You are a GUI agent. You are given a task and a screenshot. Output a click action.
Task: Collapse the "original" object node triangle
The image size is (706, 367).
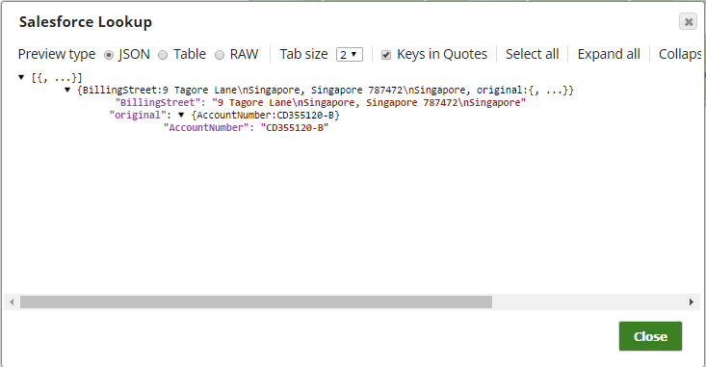click(181, 116)
